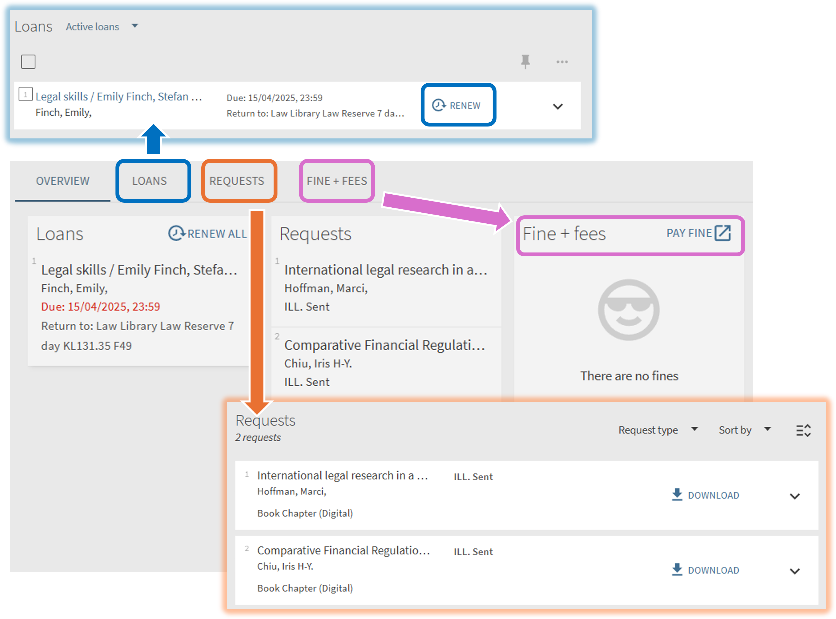The height and width of the screenshot is (619, 836).
Task: Switch to the Fine + Fees tab
Action: [x=336, y=181]
